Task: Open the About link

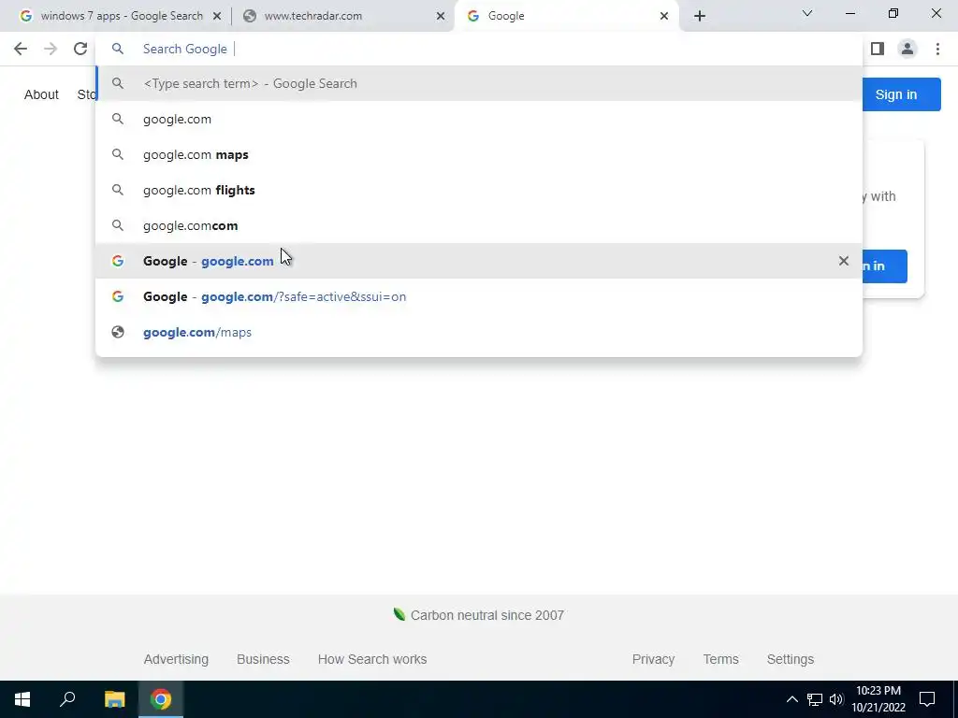Action: tap(41, 94)
